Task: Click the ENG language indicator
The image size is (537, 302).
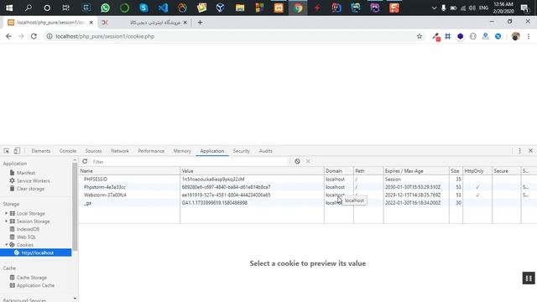Action: click(x=483, y=8)
